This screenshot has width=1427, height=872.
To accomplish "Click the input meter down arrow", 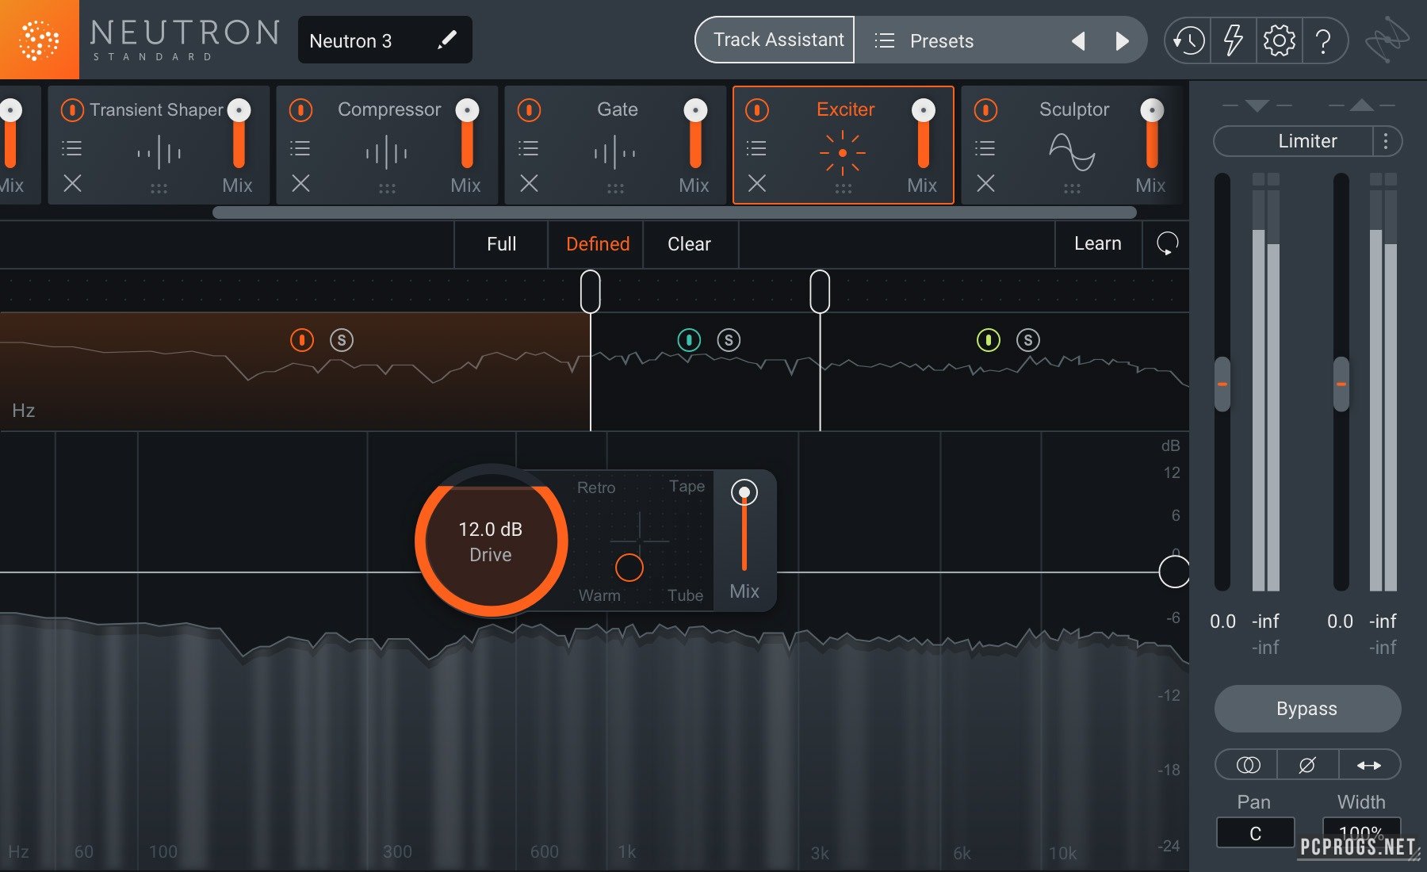I will pyautogui.click(x=1257, y=105).
